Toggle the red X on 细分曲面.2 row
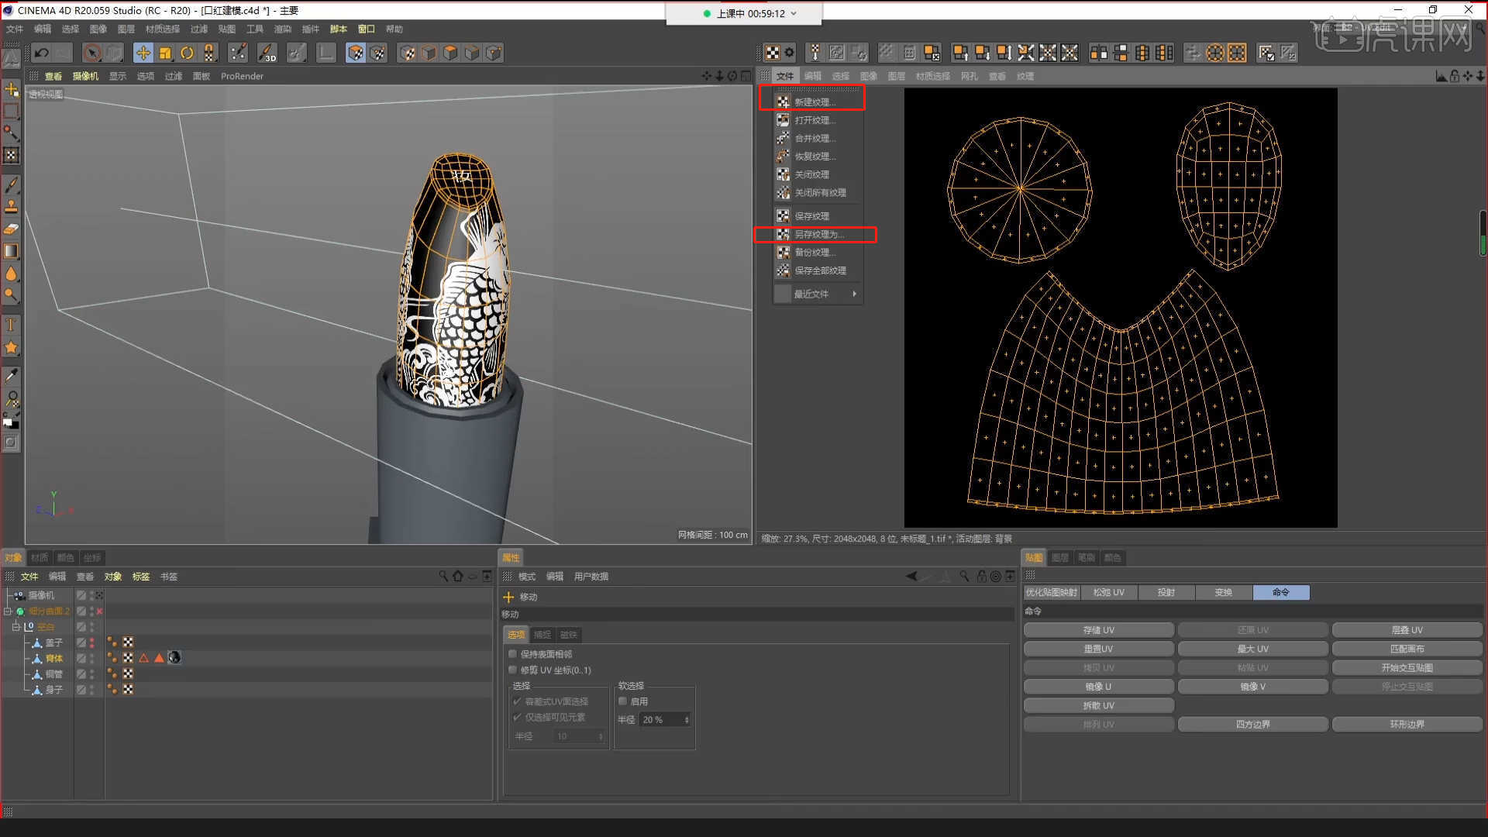The width and height of the screenshot is (1488, 837). point(100,611)
